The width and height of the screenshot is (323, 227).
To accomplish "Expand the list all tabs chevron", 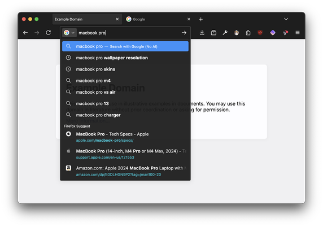I will point(286,19).
